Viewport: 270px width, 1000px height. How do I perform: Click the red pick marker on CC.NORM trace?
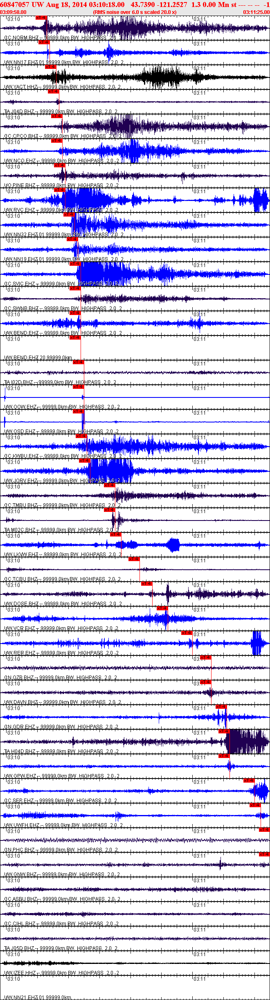(41, 18)
